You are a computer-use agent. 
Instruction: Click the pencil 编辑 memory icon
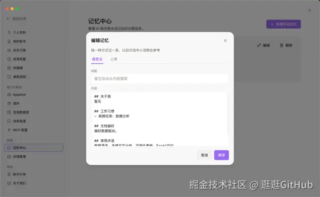tap(259, 45)
